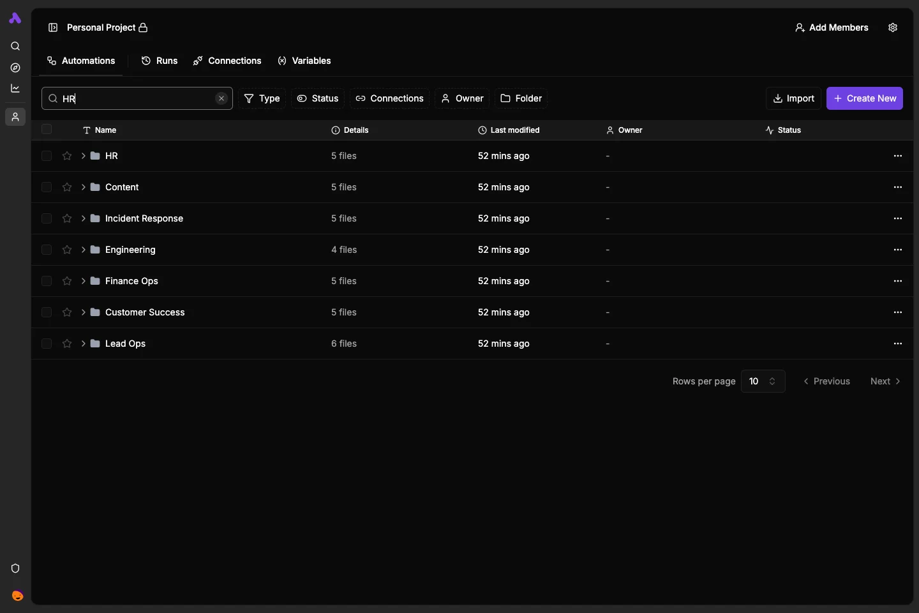Expand the Lead Ops folder chevron
Viewport: 919px width, 613px height.
click(84, 344)
